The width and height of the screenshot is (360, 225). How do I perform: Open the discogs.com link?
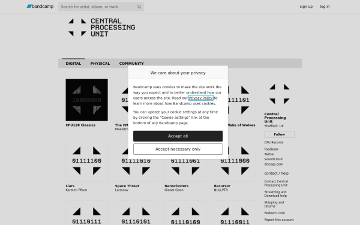pos(274,164)
